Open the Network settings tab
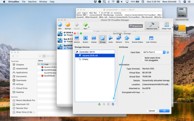 pos(119,39)
